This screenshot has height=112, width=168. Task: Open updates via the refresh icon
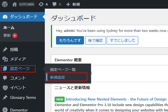(x=41, y=4)
